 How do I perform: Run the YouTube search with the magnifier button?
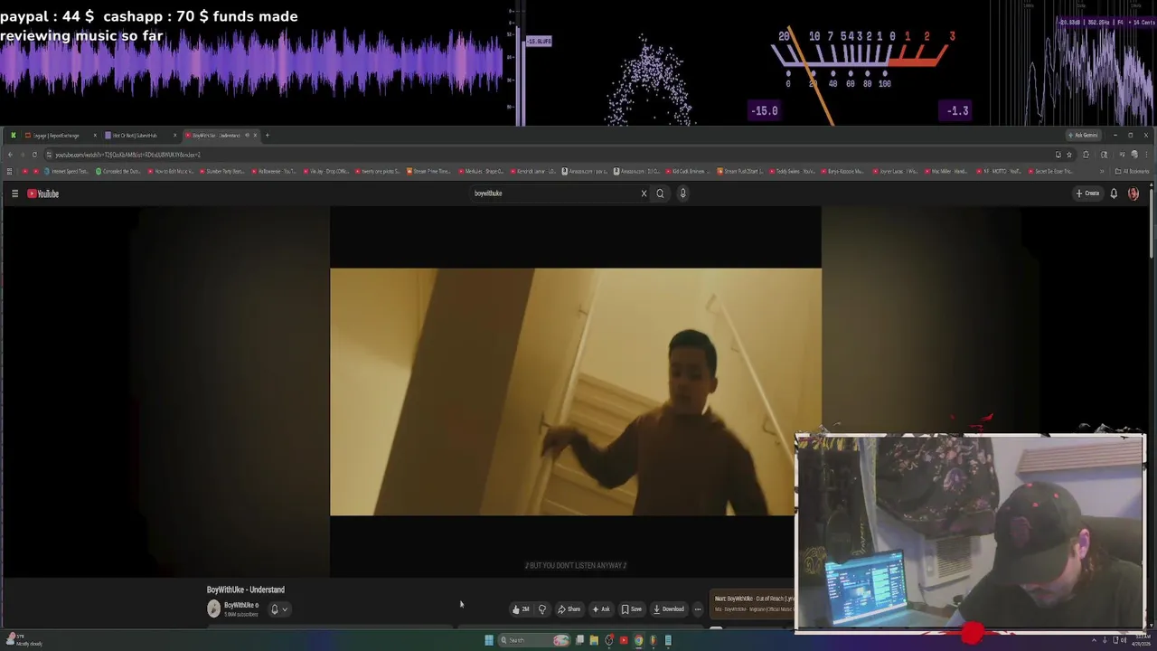point(660,193)
